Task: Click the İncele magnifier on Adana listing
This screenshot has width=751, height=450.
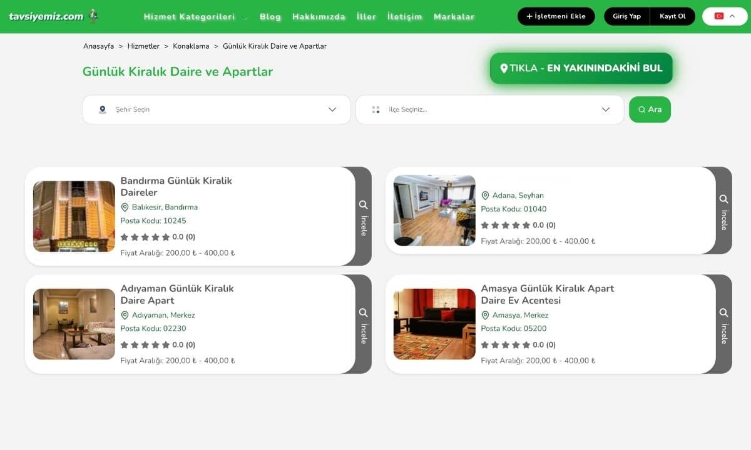Action: click(x=723, y=199)
